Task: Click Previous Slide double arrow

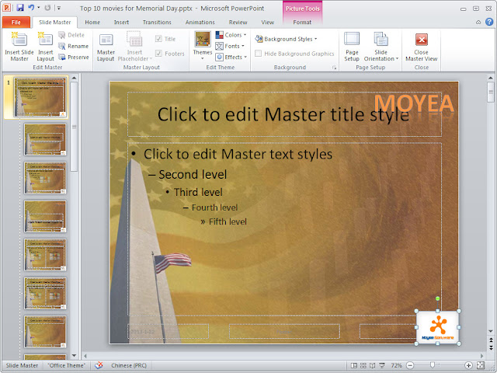Action: tap(491, 340)
